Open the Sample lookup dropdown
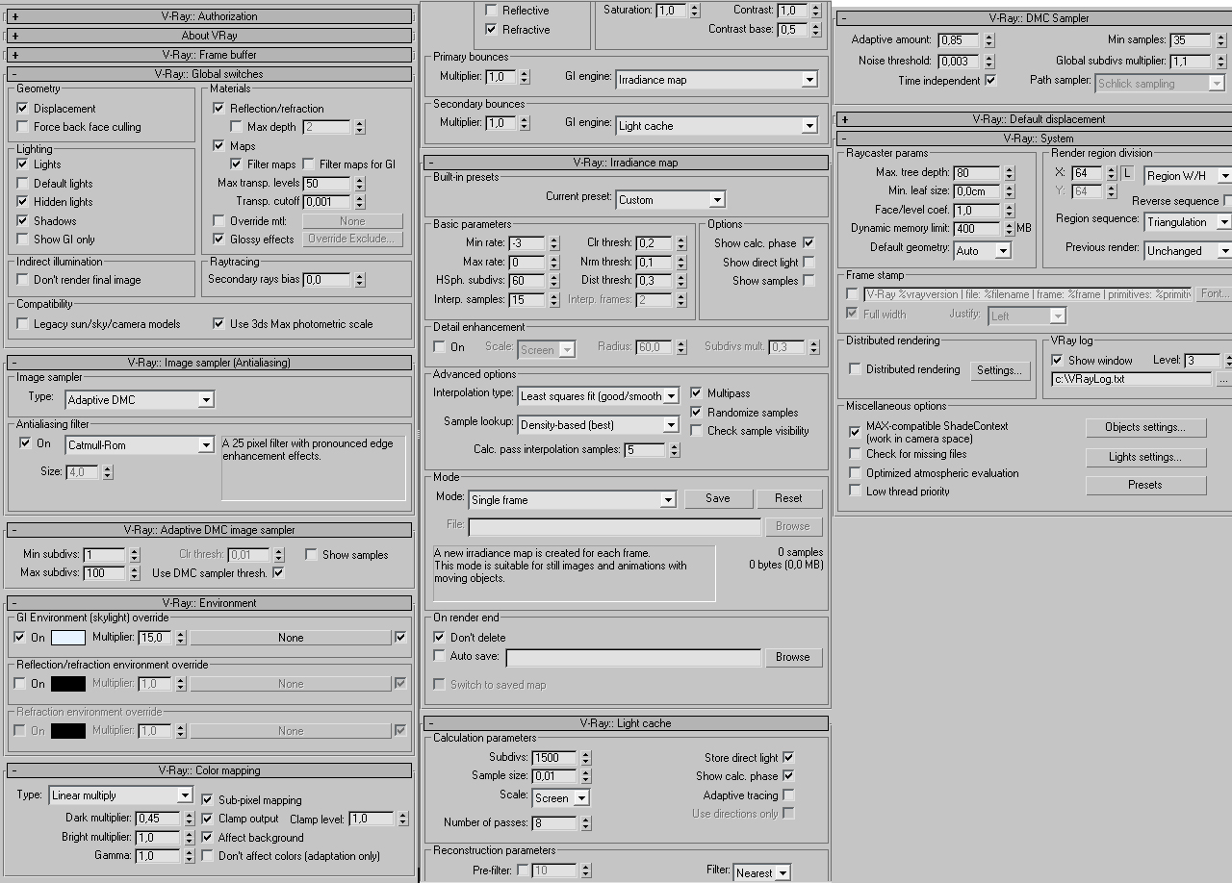Image resolution: width=1232 pixels, height=883 pixels. pyautogui.click(x=599, y=424)
